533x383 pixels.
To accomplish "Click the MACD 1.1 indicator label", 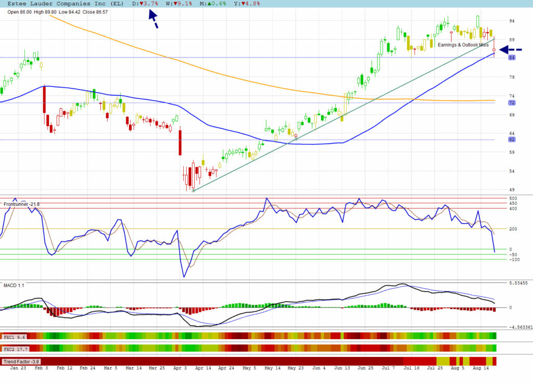I will [x=14, y=286].
